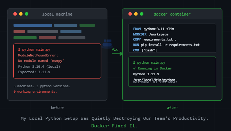Screen dimensions: 231x131
Task: Click the "/usr/local/bin/python" path line
Action: click(154, 80)
